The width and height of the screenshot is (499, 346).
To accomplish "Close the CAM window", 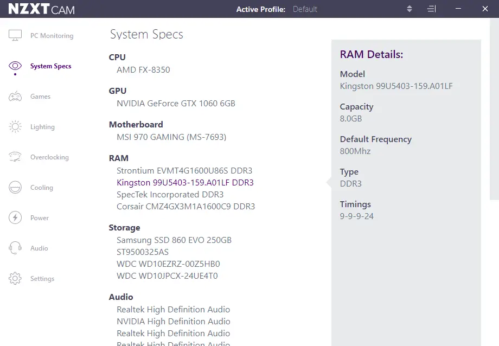I will (x=485, y=9).
